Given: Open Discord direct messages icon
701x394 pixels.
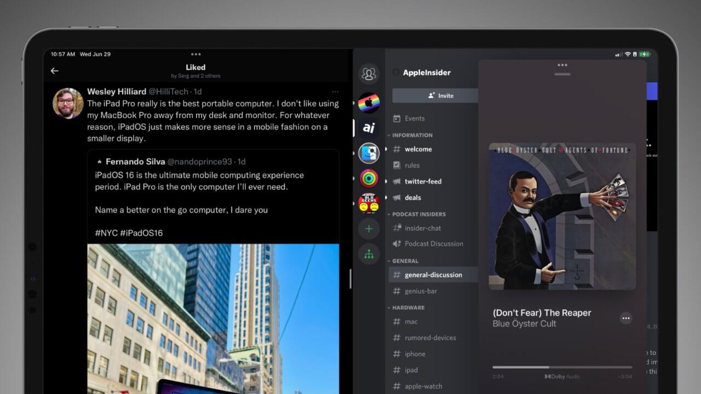Looking at the screenshot, I should coord(369,74).
